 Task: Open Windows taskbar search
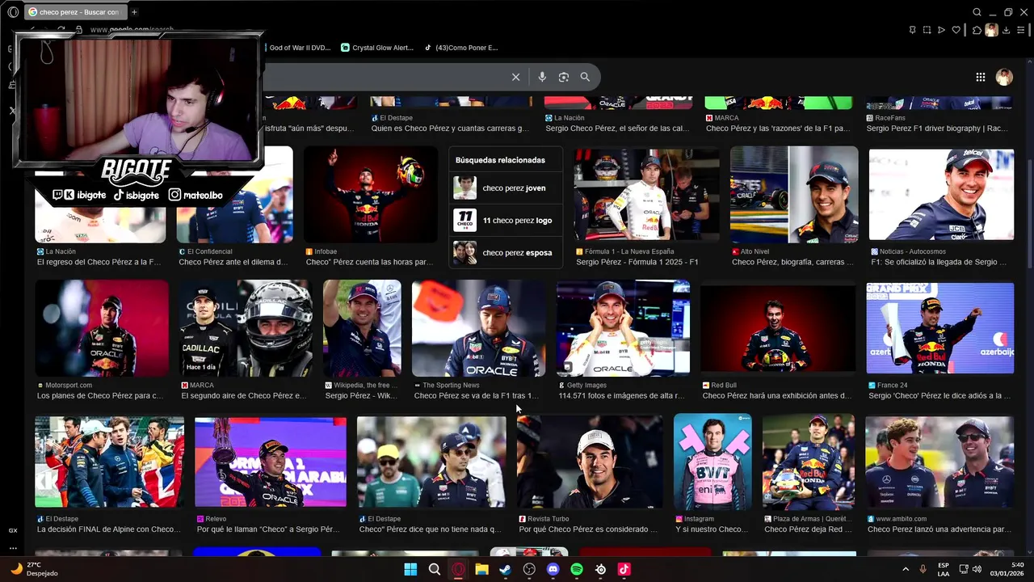(x=435, y=569)
